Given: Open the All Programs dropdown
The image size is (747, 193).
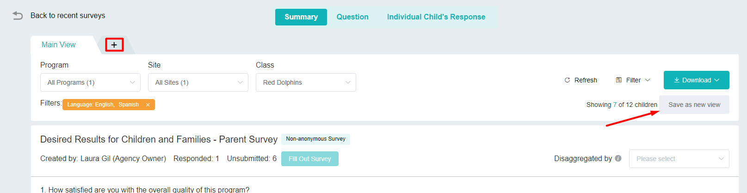Looking at the screenshot, I should [x=90, y=82].
